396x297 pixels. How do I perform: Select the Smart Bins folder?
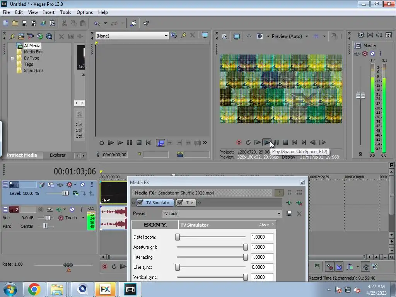tap(34, 70)
